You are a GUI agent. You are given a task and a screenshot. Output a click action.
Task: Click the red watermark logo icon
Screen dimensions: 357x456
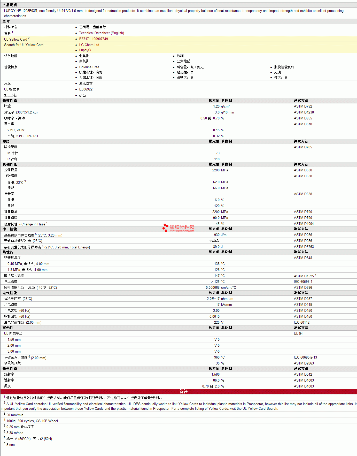(x=165, y=228)
